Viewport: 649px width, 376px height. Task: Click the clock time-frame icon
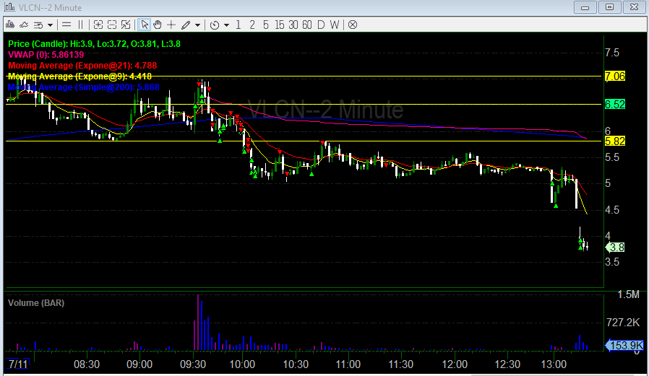(x=215, y=25)
